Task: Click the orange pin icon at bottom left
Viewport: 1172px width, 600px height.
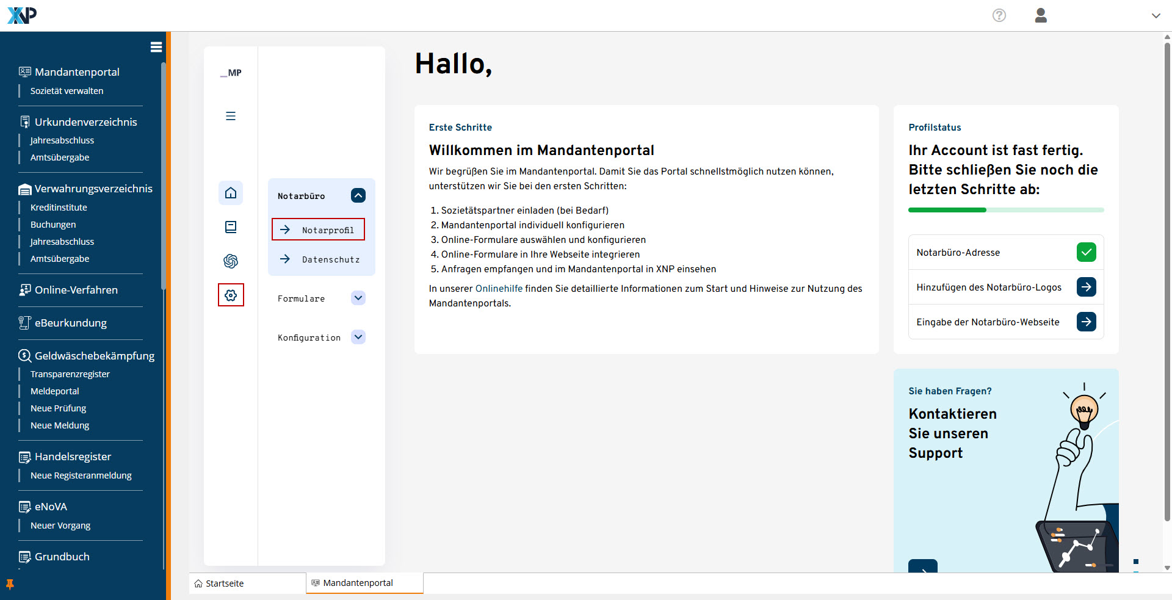Action: pyautogui.click(x=10, y=584)
